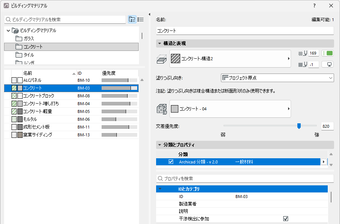Image resolution: width=340 pixels, height=224 pixels.
Task: Collapse the 分類とプロパティ section
Action: click(x=159, y=145)
